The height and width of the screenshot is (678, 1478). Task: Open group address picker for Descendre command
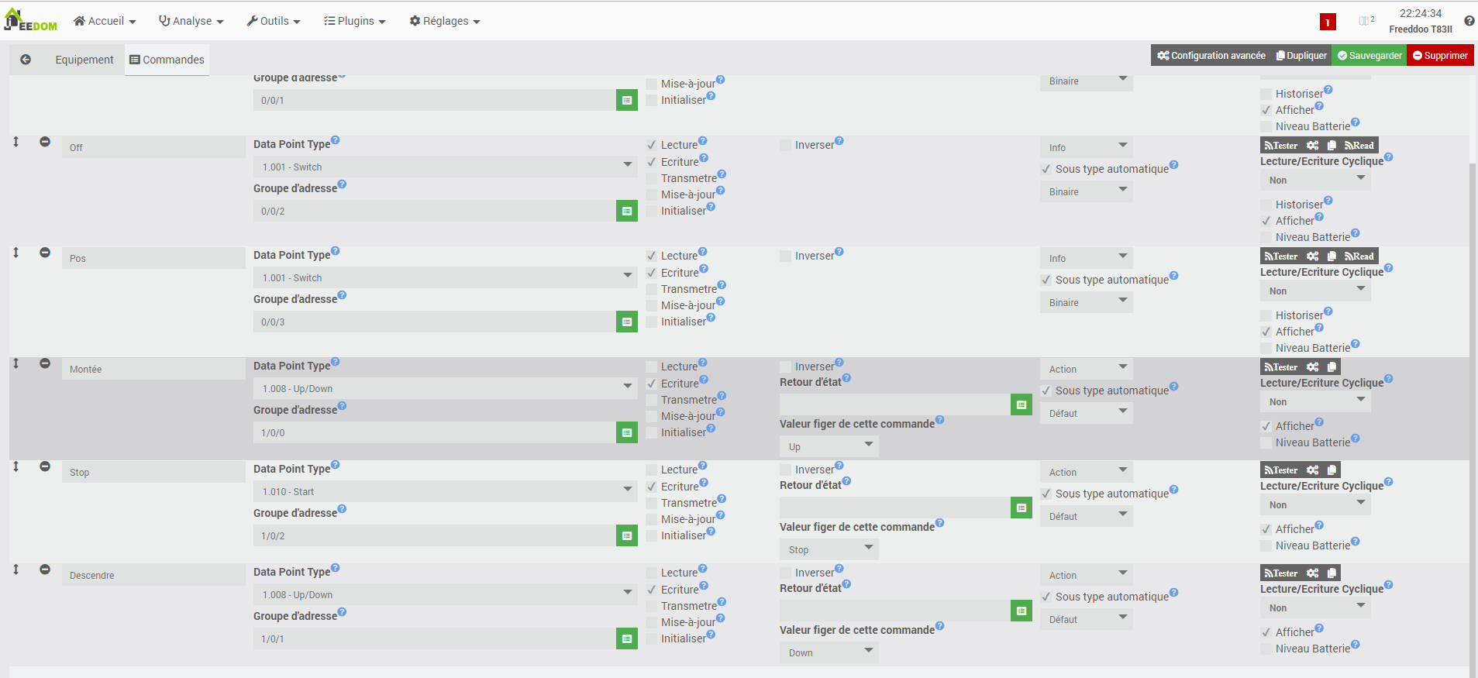click(x=627, y=638)
